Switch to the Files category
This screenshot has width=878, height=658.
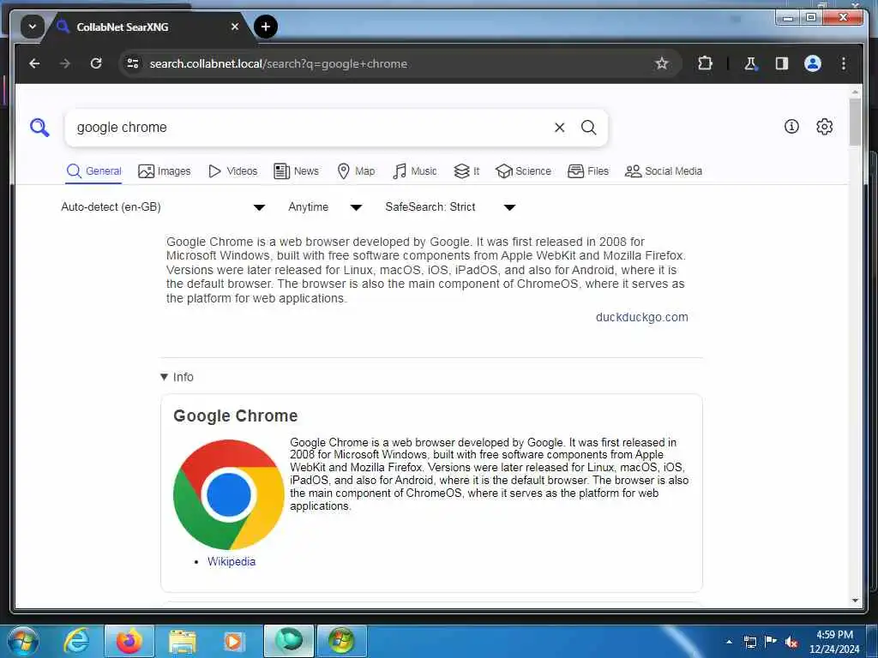[588, 171]
